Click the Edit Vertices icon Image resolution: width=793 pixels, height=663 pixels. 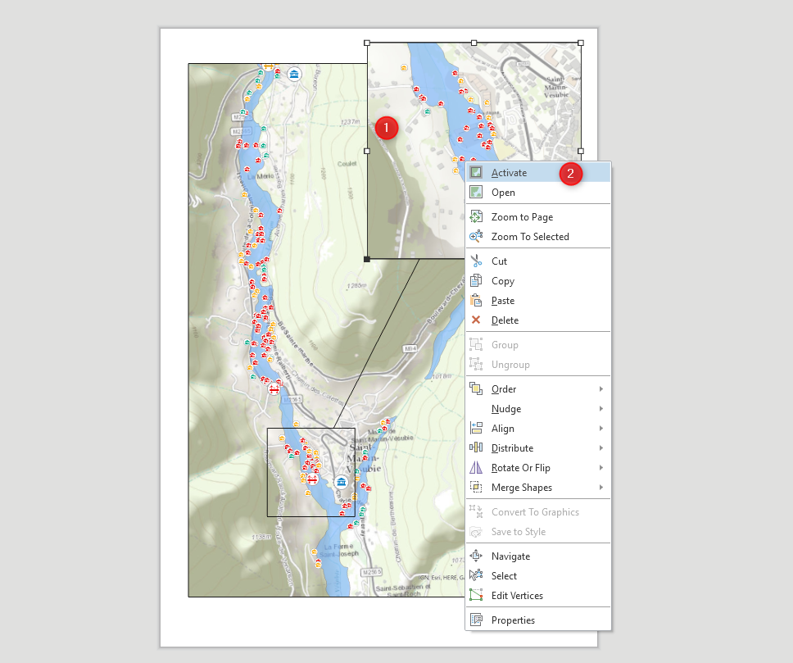click(x=476, y=595)
